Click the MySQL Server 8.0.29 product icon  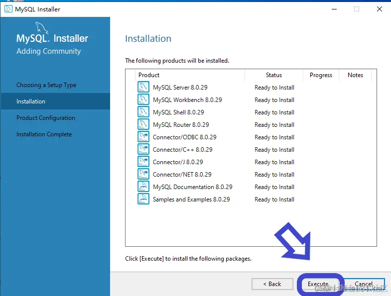[x=143, y=87]
